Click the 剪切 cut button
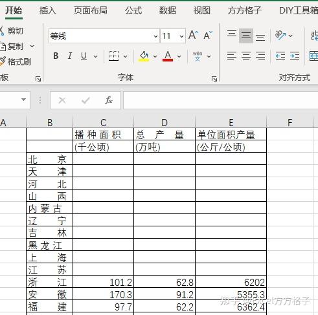The height and width of the screenshot is (315, 318). pyautogui.click(x=12, y=31)
